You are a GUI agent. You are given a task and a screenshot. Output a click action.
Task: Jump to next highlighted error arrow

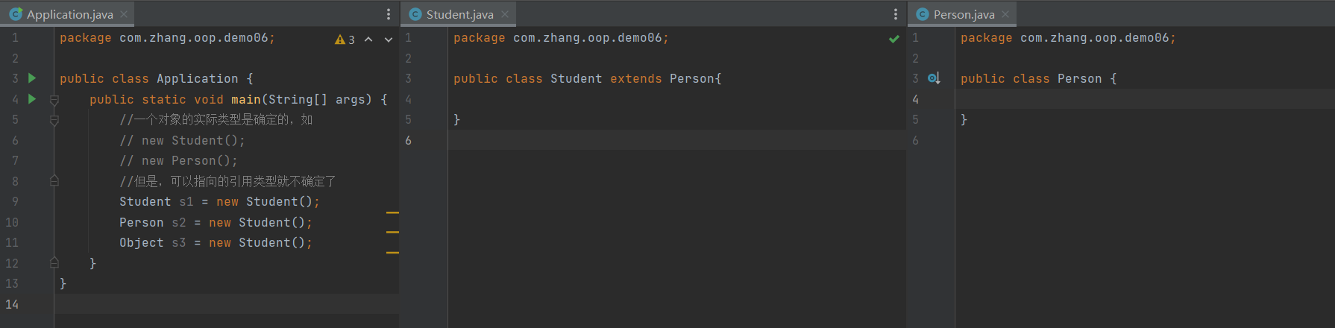tap(388, 40)
